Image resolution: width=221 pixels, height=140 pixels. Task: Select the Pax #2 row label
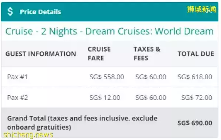(17, 98)
